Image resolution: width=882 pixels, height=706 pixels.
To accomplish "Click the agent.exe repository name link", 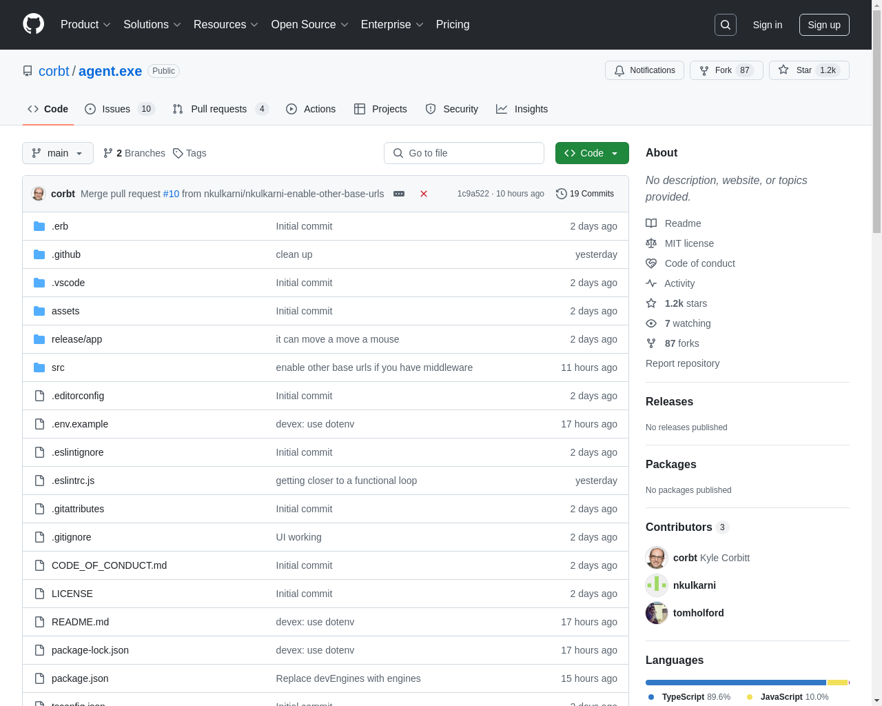I will [110, 71].
